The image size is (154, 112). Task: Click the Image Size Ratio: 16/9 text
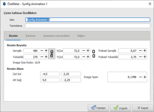(x=26, y=62)
